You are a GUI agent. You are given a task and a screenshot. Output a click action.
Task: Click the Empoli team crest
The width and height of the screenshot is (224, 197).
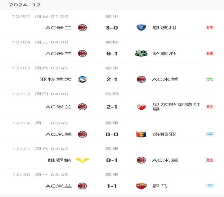coord(141,28)
